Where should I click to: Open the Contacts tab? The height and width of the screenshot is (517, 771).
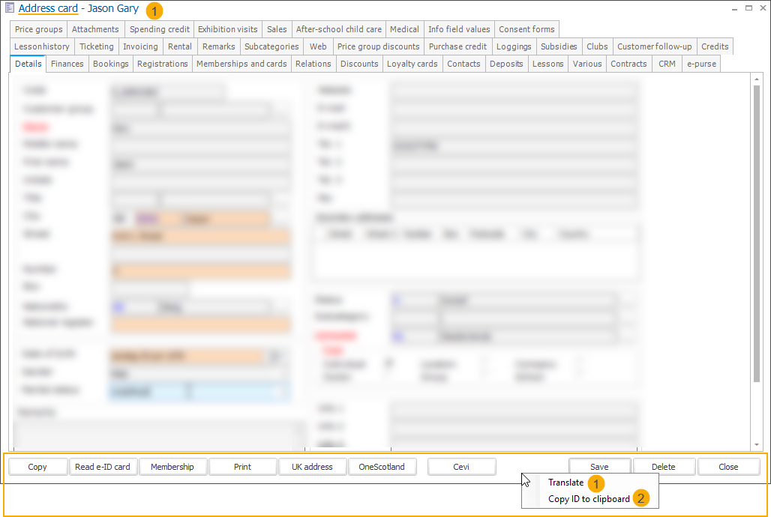(x=463, y=64)
